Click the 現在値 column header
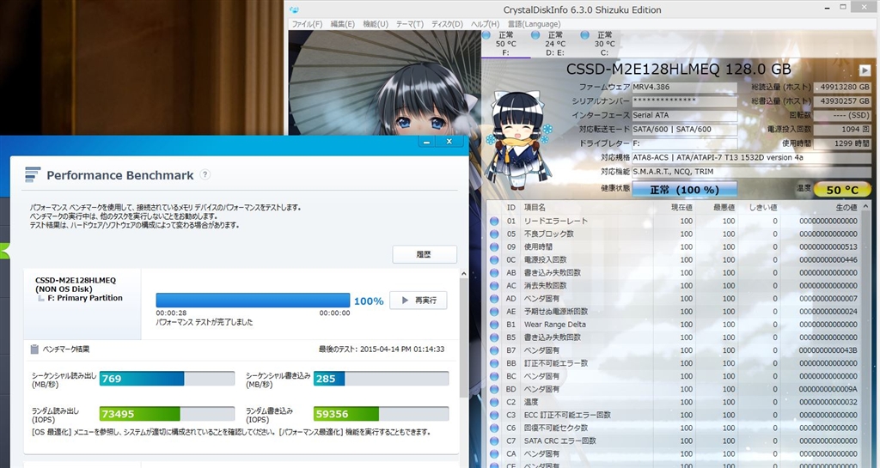This screenshot has height=468, width=880. [681, 207]
